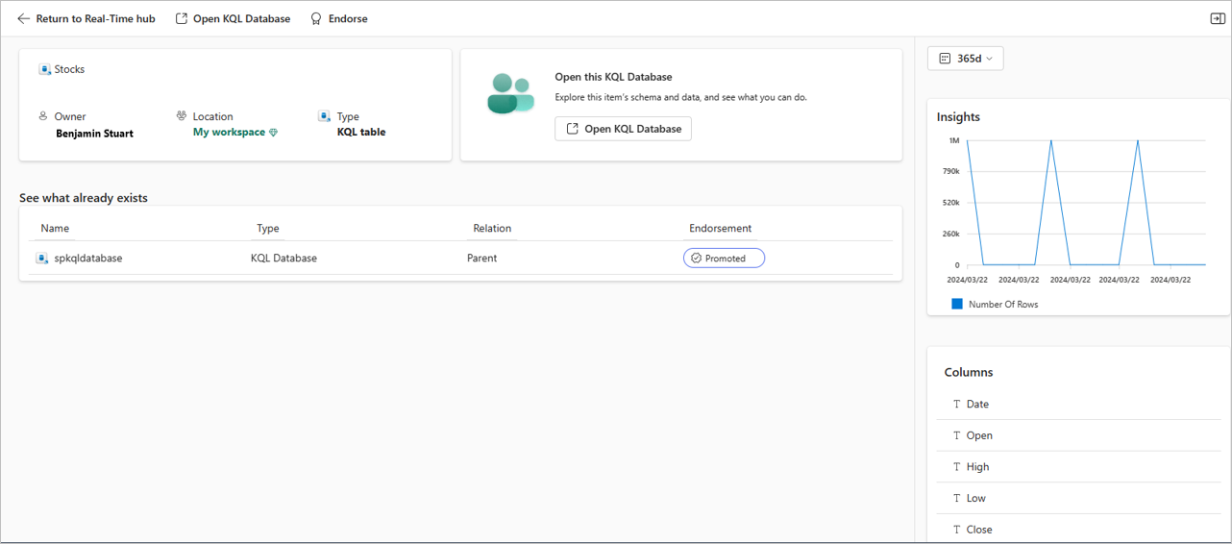The height and width of the screenshot is (544, 1232).
Task: Click the Type table icon
Action: pos(325,116)
